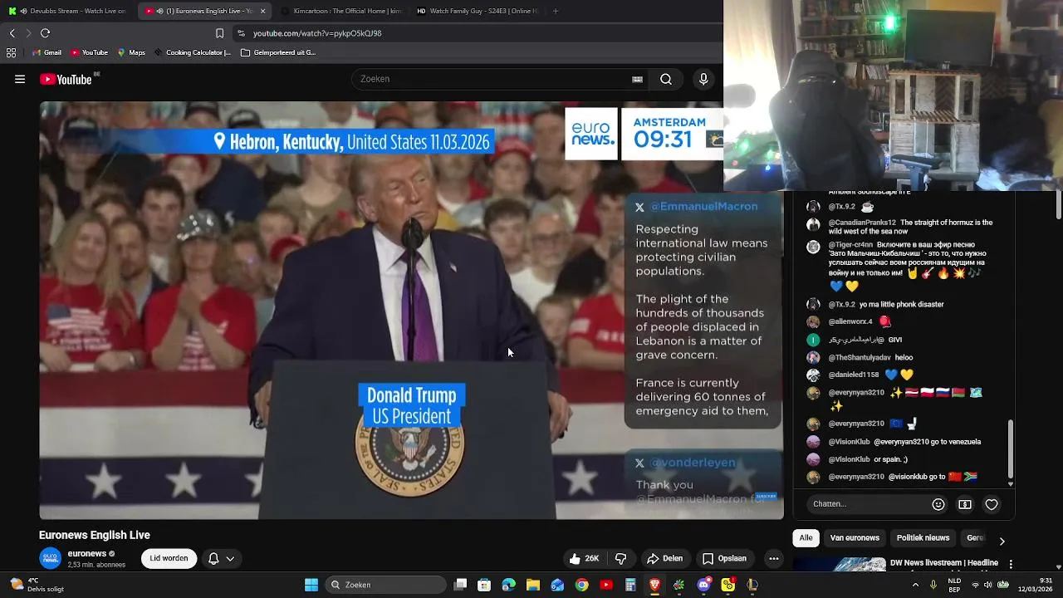Select the Alle filter chip
Image resolution: width=1063 pixels, height=598 pixels.
click(x=806, y=537)
